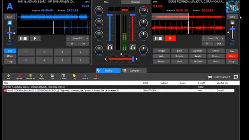Set Deck B loop Out point
Screen dimensions: 249x140
coord(219,44)
